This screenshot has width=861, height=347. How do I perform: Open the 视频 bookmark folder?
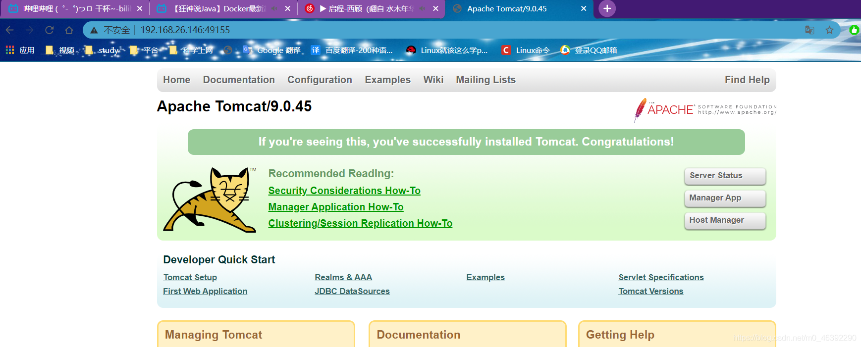point(60,50)
